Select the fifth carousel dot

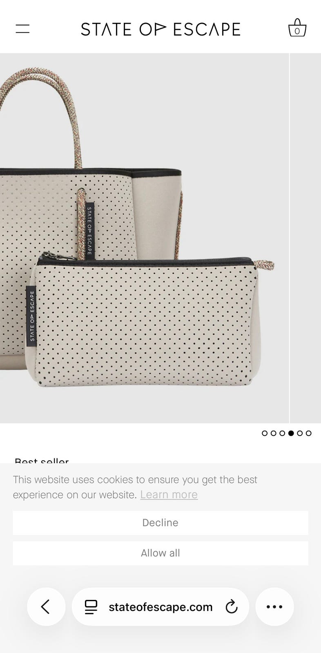coord(300,433)
